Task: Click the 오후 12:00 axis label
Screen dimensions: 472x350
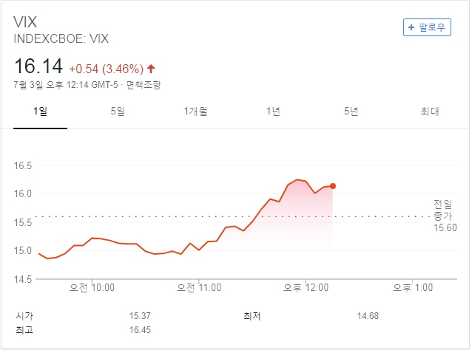Action: (x=305, y=286)
